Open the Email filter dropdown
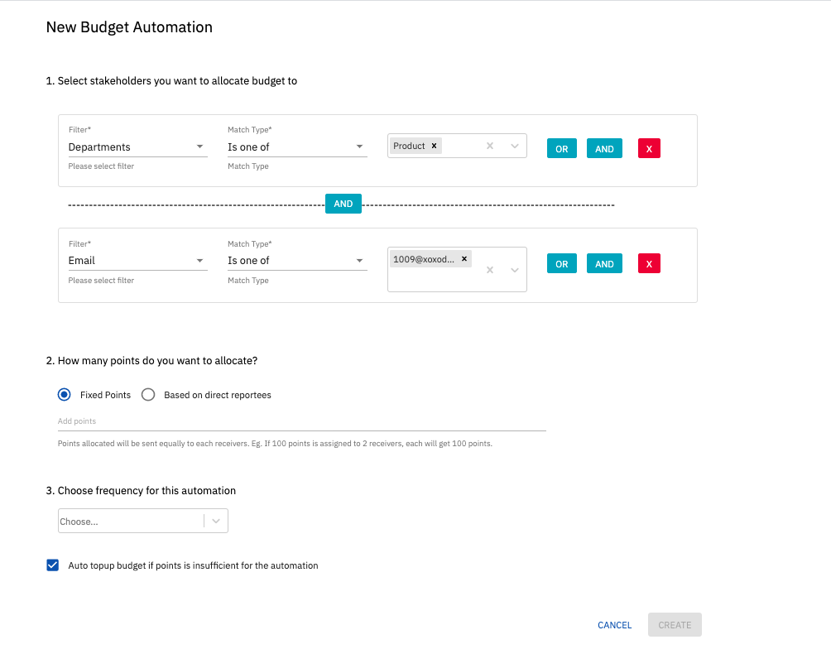This screenshot has height=654, width=831. coord(137,261)
